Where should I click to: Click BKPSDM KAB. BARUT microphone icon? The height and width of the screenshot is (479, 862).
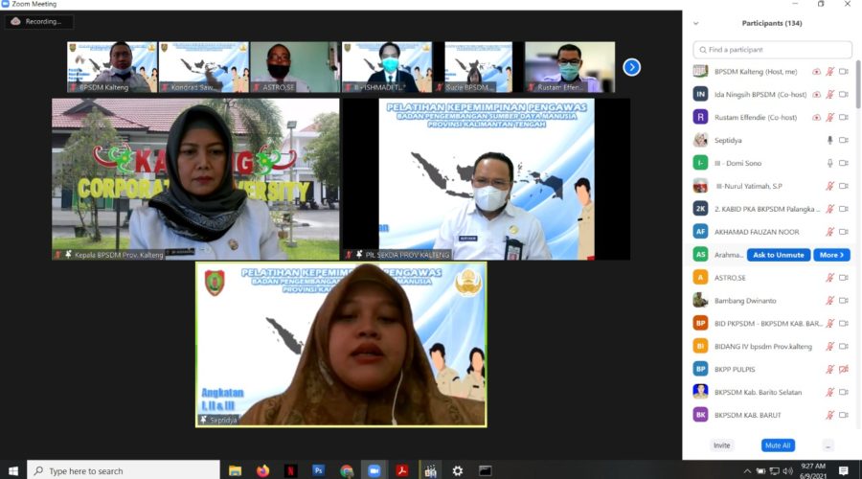pyautogui.click(x=830, y=415)
